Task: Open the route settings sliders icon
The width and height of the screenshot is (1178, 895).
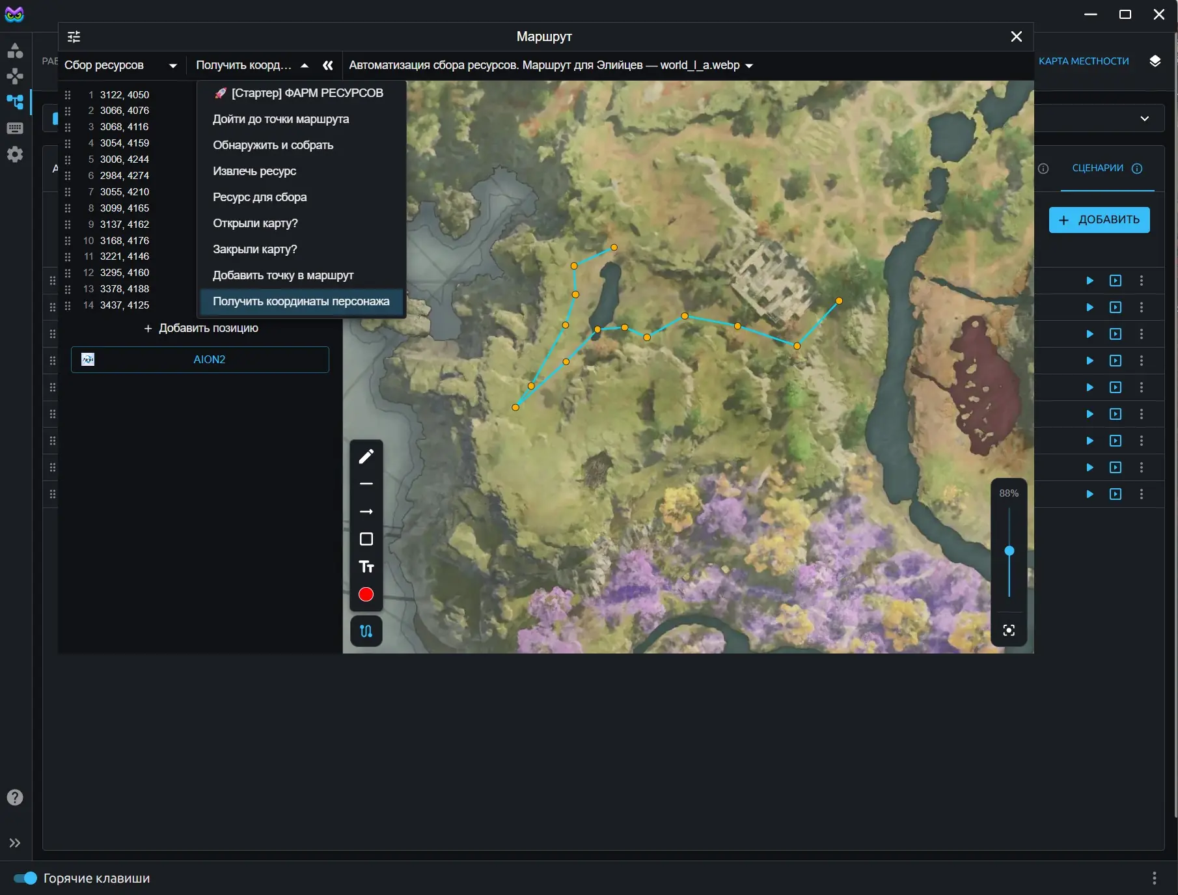Action: (74, 36)
